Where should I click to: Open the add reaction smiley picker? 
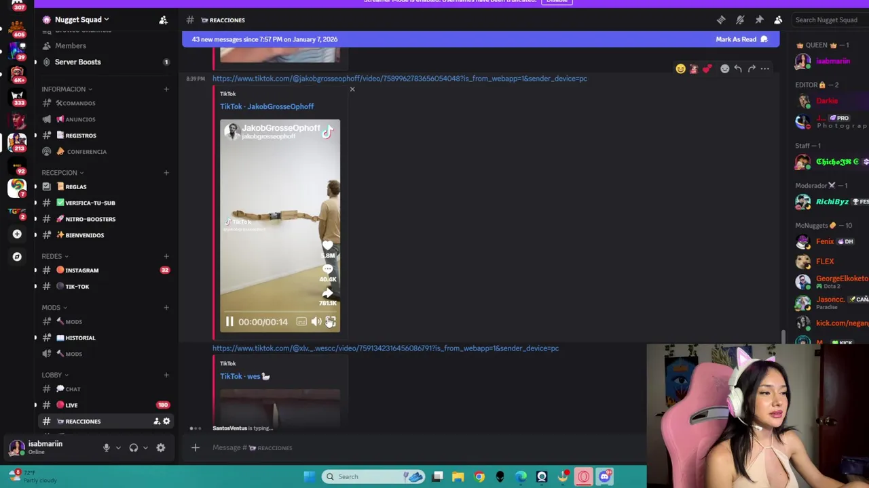click(724, 68)
